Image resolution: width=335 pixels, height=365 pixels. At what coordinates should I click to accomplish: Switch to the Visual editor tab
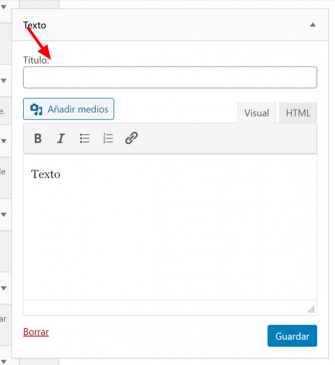tap(257, 113)
